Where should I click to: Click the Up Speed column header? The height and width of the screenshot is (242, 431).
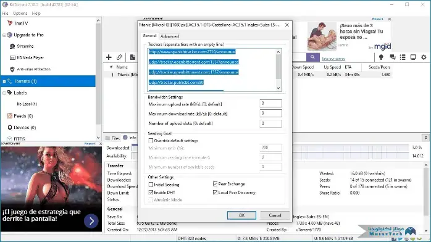(x=332, y=67)
